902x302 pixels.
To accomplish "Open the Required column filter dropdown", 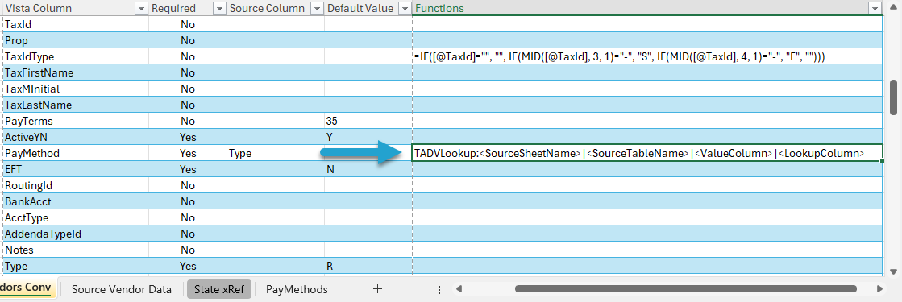I will click(x=219, y=8).
